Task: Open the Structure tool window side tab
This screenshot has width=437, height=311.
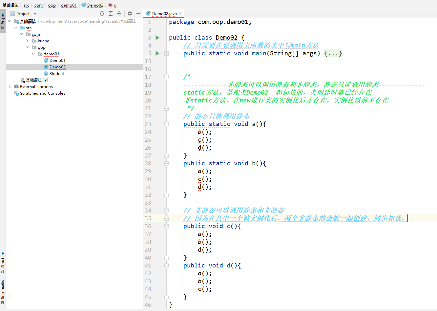Action: [3, 262]
